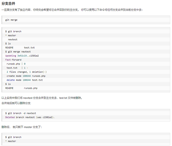Viewport: 172px width, 146px height.
Task: Click '2 files changed, 1 deletion(-)' line
Action: (x=27, y=72)
